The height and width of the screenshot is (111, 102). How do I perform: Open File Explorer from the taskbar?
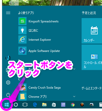pos(44,105)
